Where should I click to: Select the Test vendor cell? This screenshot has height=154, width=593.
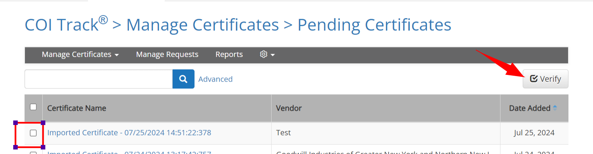[x=283, y=133]
